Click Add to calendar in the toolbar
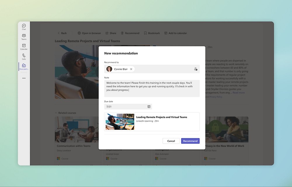Viewport: 292px width, 187px height. click(x=175, y=33)
